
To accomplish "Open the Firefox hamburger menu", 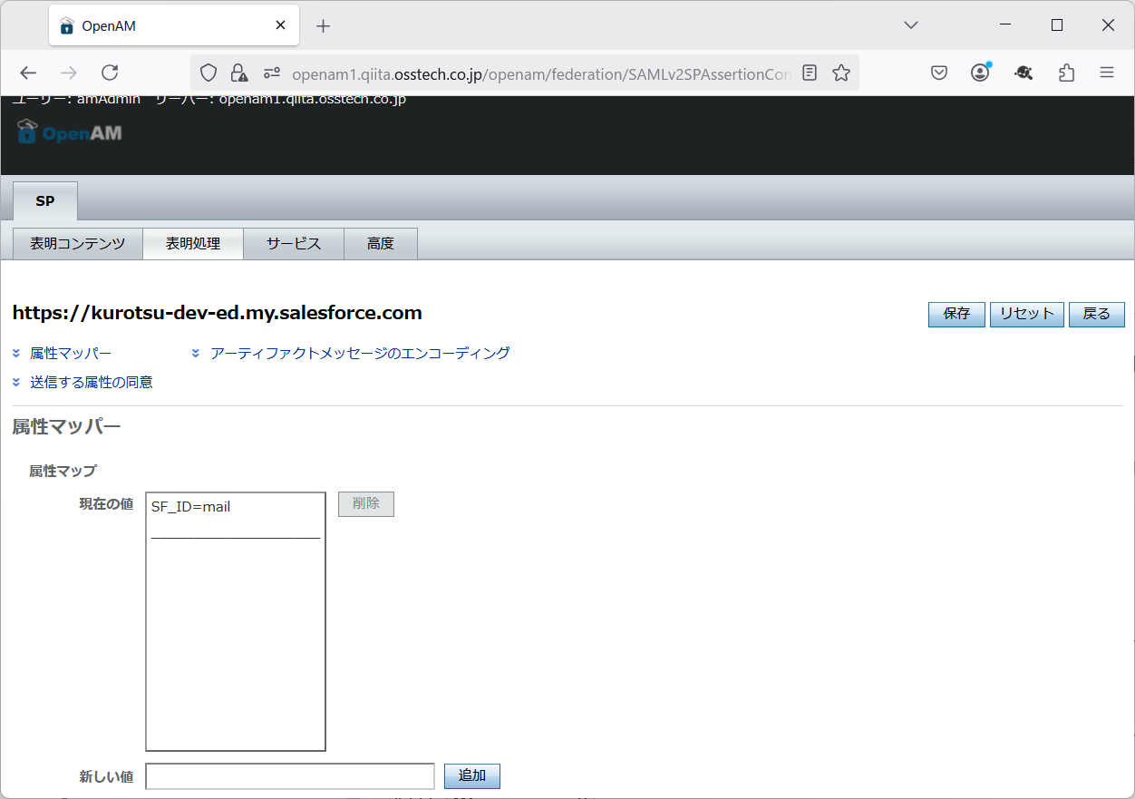I will 1107,73.
